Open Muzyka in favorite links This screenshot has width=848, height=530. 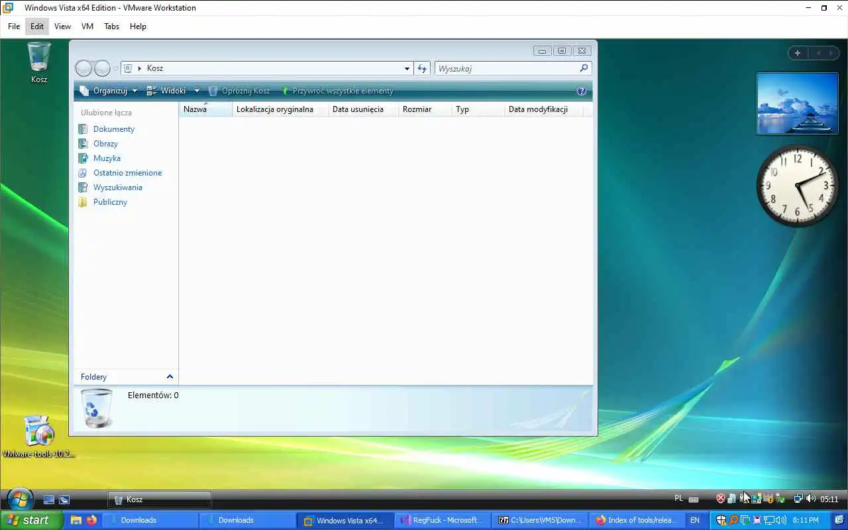(x=107, y=158)
